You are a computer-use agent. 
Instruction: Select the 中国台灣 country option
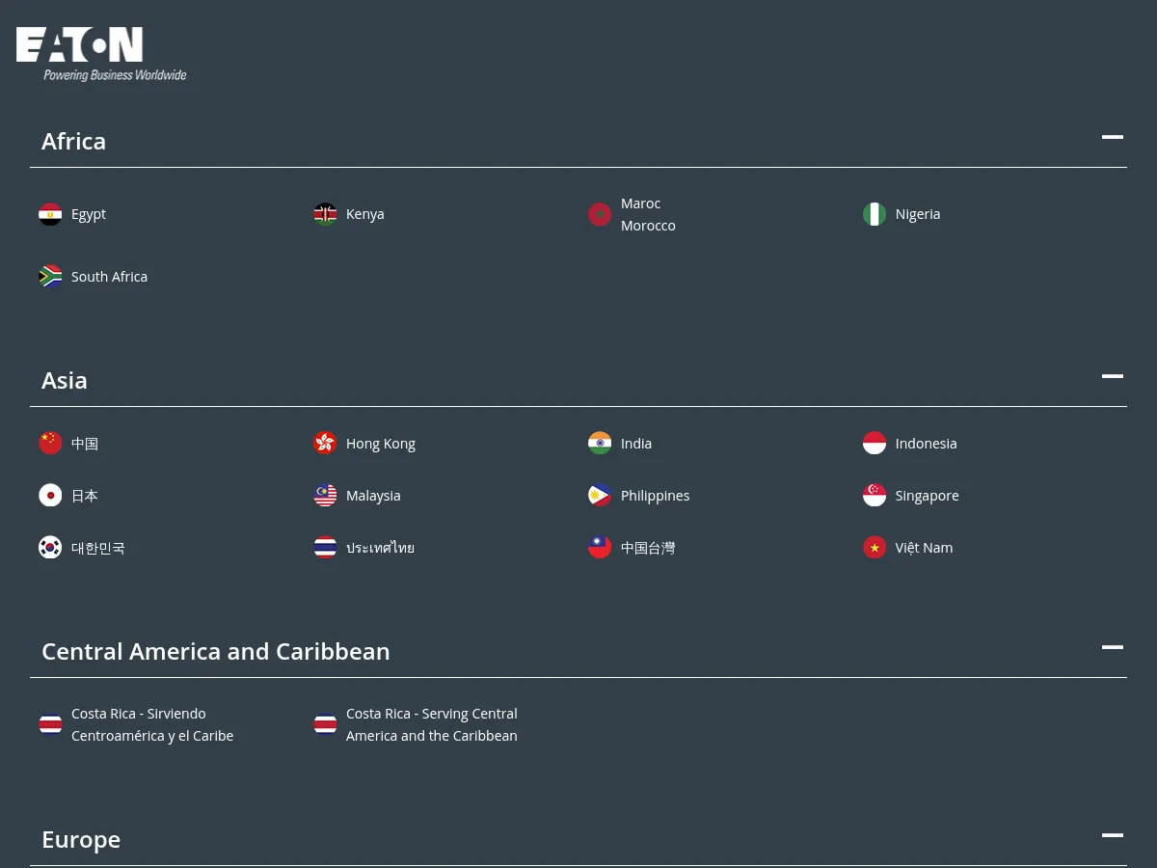point(647,547)
